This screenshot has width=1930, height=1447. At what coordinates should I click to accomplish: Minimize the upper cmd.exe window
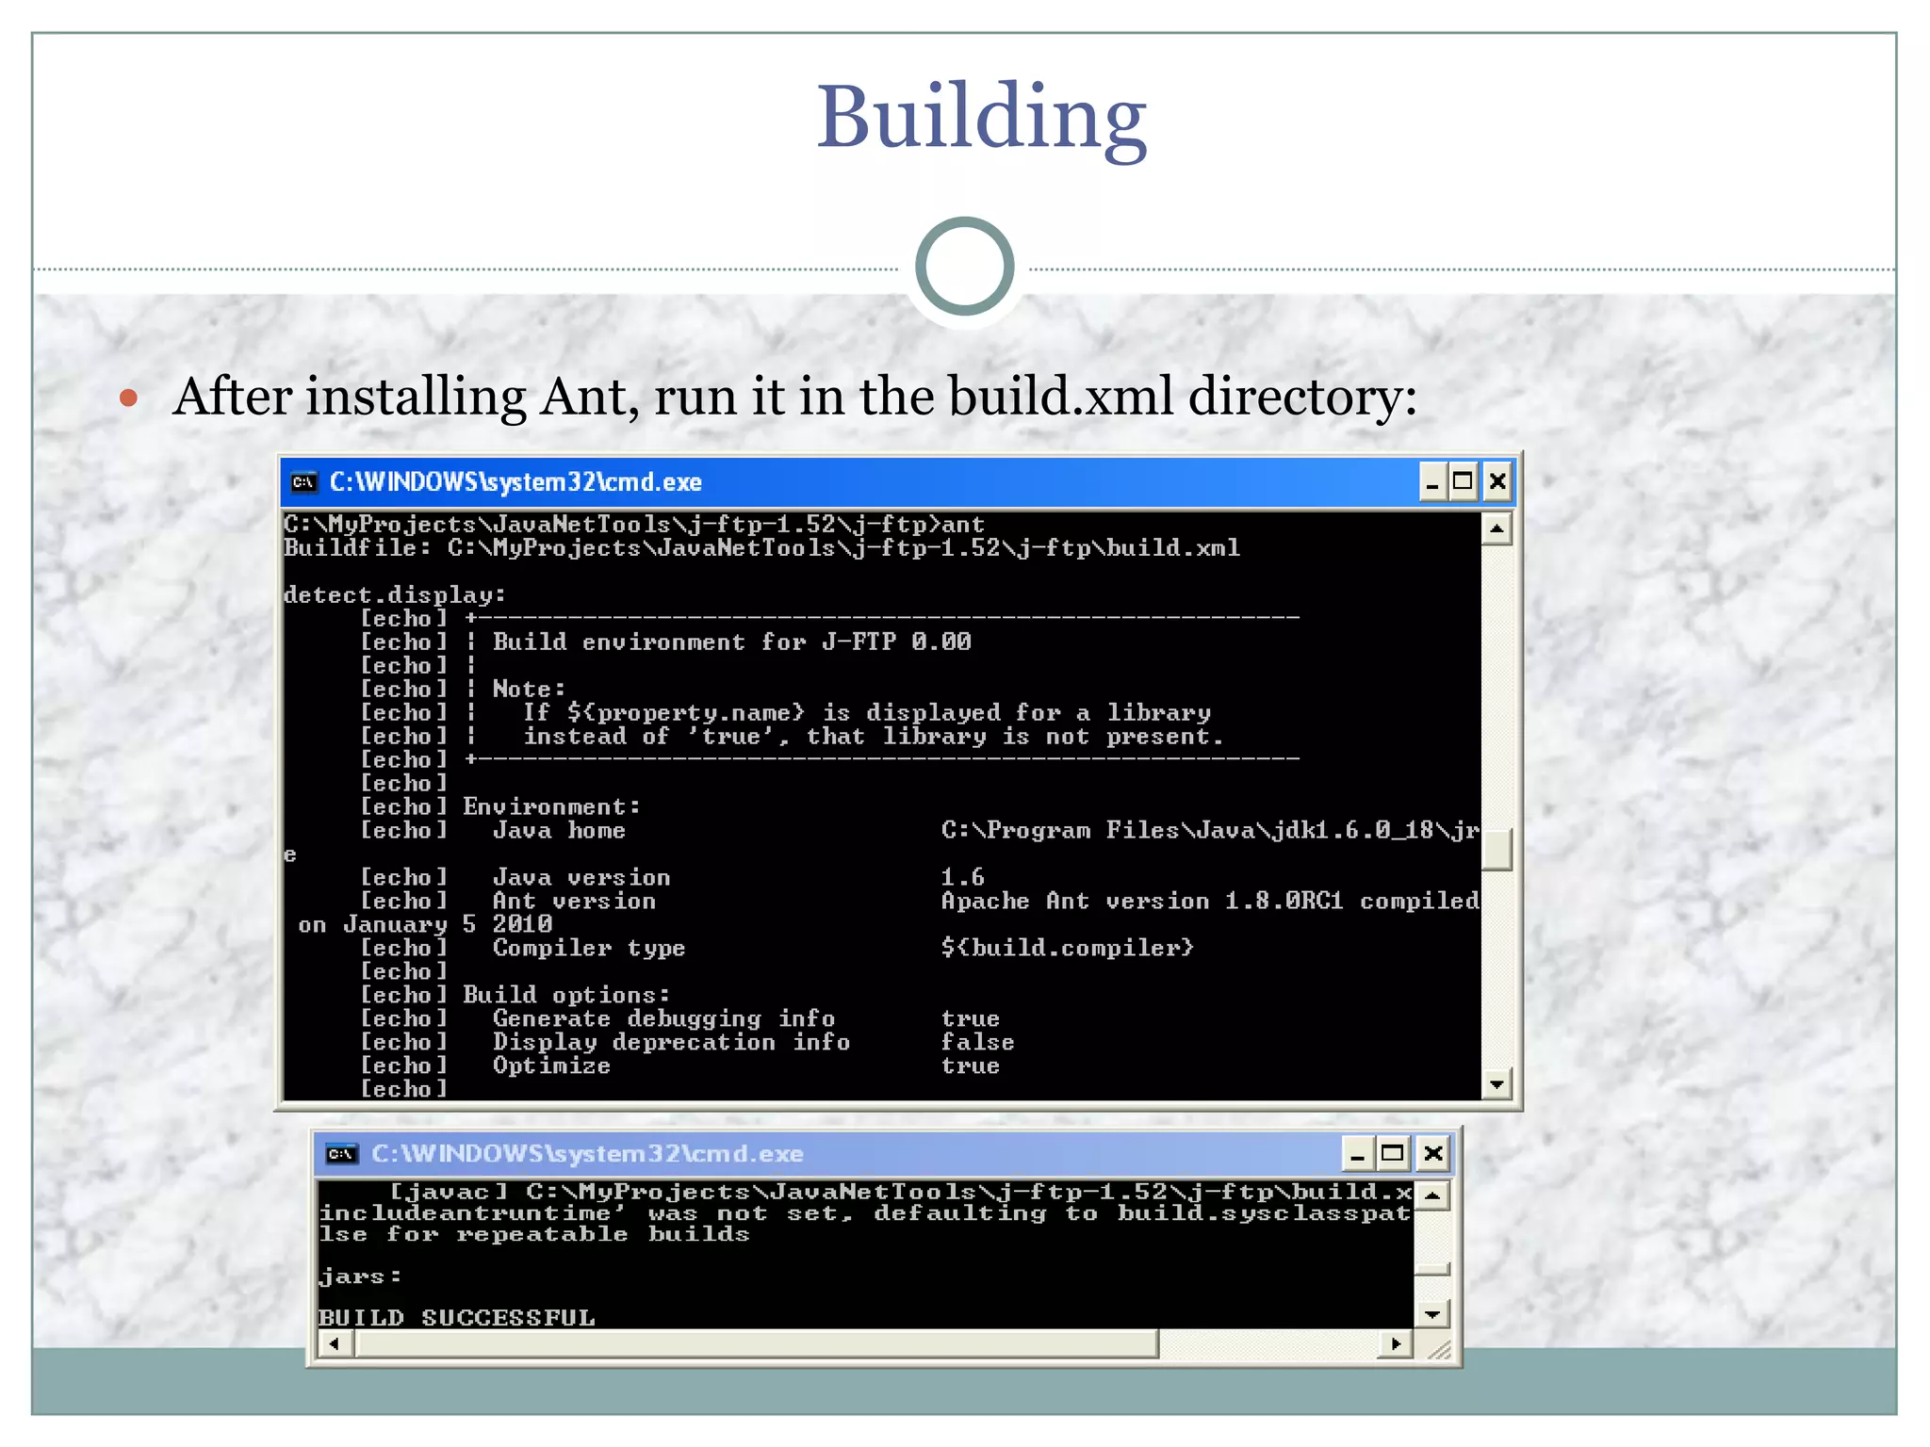tap(1432, 482)
